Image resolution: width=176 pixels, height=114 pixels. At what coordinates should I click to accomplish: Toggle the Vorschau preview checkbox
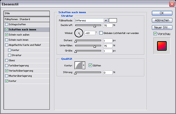[x=155, y=33]
